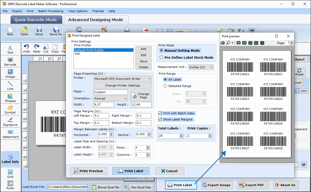Click Rows value spinner arrows

(148, 148)
